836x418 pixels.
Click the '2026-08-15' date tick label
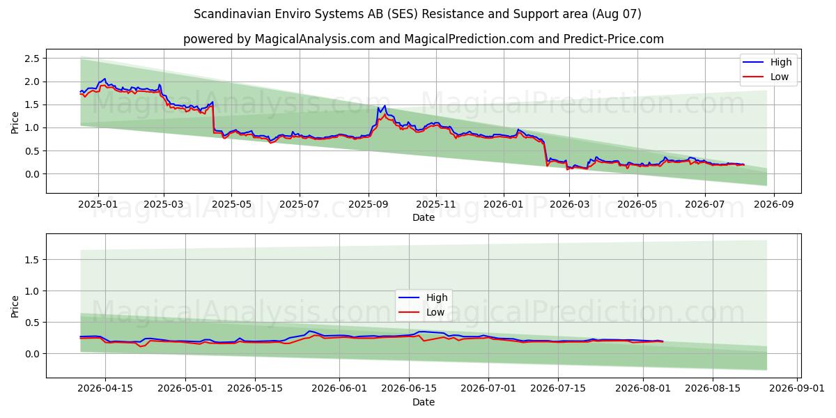[x=713, y=389]
